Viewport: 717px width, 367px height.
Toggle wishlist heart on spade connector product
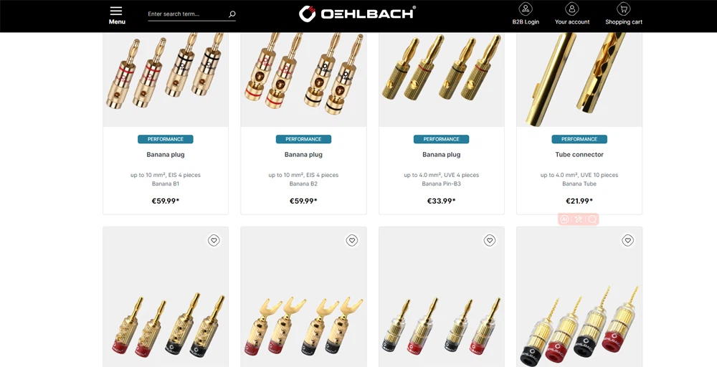point(351,240)
